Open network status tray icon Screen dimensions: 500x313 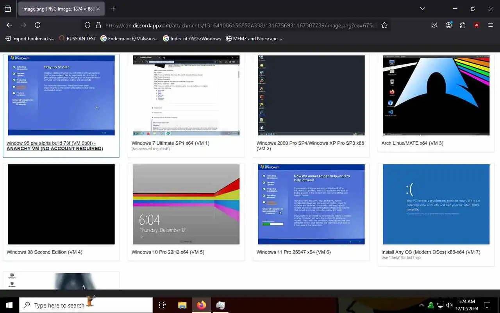pos(440,305)
